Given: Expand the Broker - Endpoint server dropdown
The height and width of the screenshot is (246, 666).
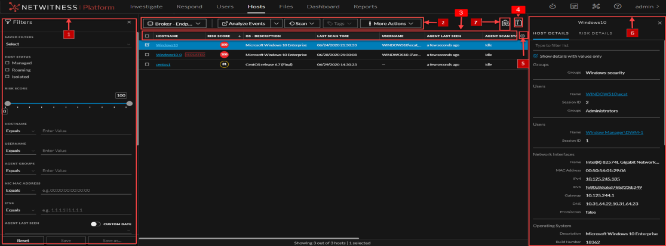Looking at the screenshot, I should tap(173, 23).
